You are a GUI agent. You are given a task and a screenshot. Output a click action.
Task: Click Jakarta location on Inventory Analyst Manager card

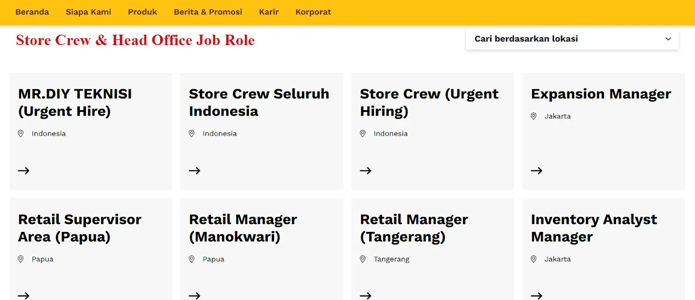click(x=558, y=259)
